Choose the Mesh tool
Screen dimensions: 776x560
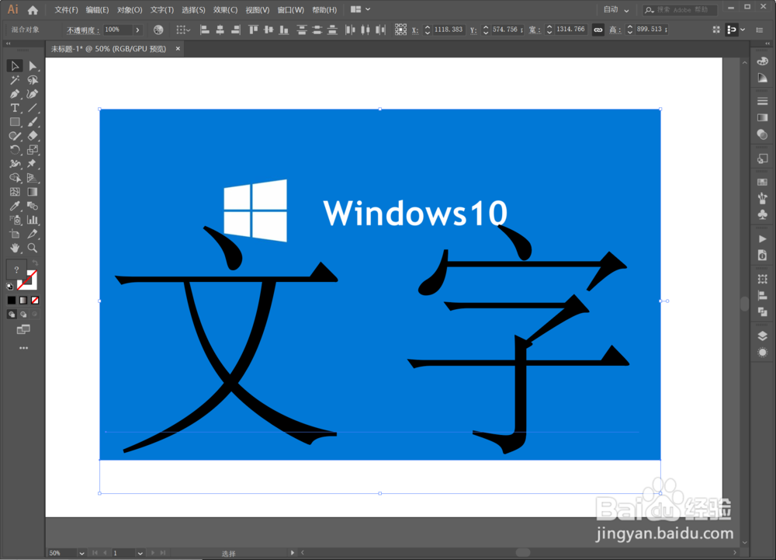pos(14,192)
